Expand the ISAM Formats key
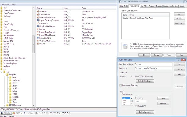Image resolution: width=187 pixels, height=117 pixels. [5, 105]
